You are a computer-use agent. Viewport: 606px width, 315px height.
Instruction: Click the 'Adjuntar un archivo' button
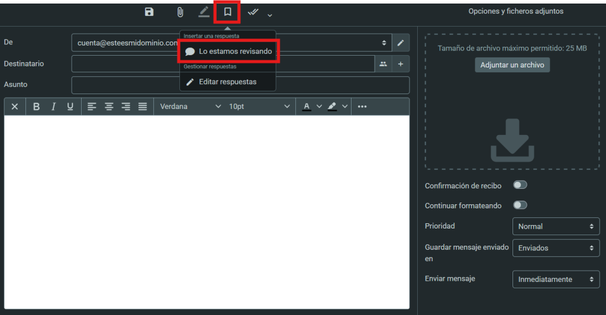pos(512,65)
